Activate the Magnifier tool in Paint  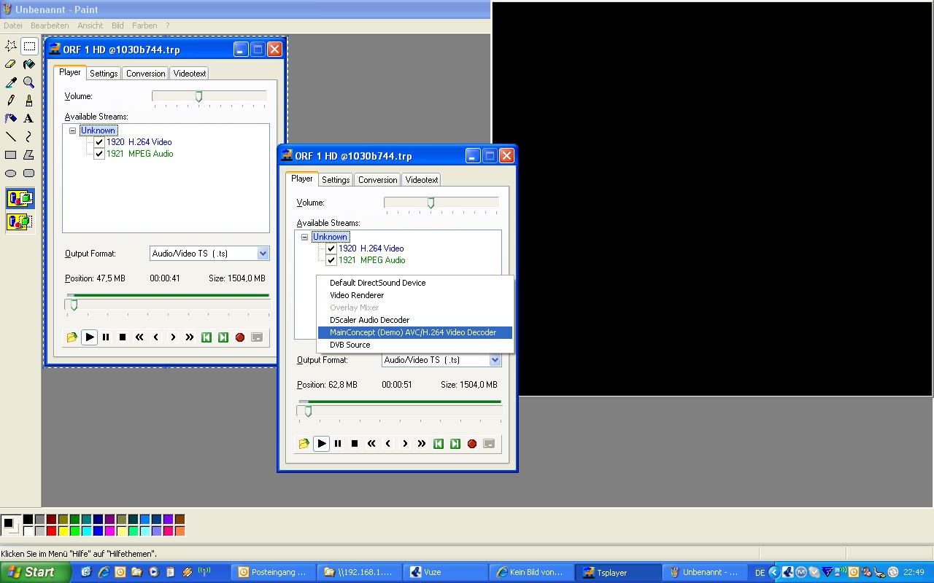coord(29,82)
